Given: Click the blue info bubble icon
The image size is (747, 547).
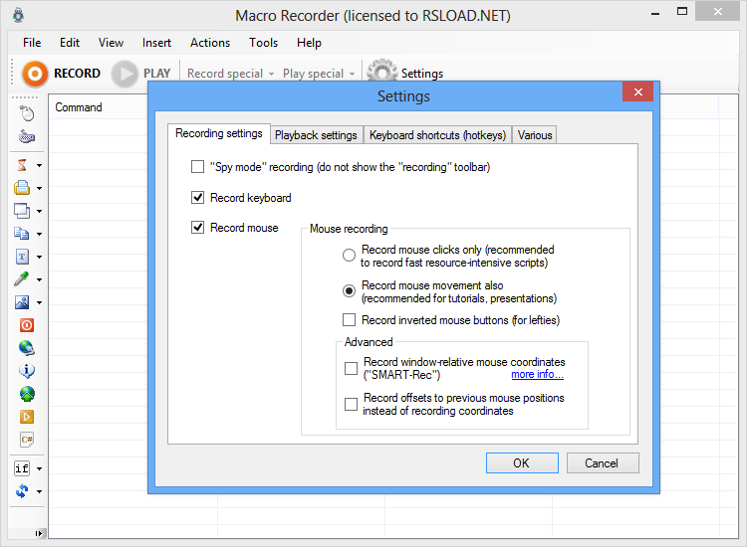Looking at the screenshot, I should point(27,371).
